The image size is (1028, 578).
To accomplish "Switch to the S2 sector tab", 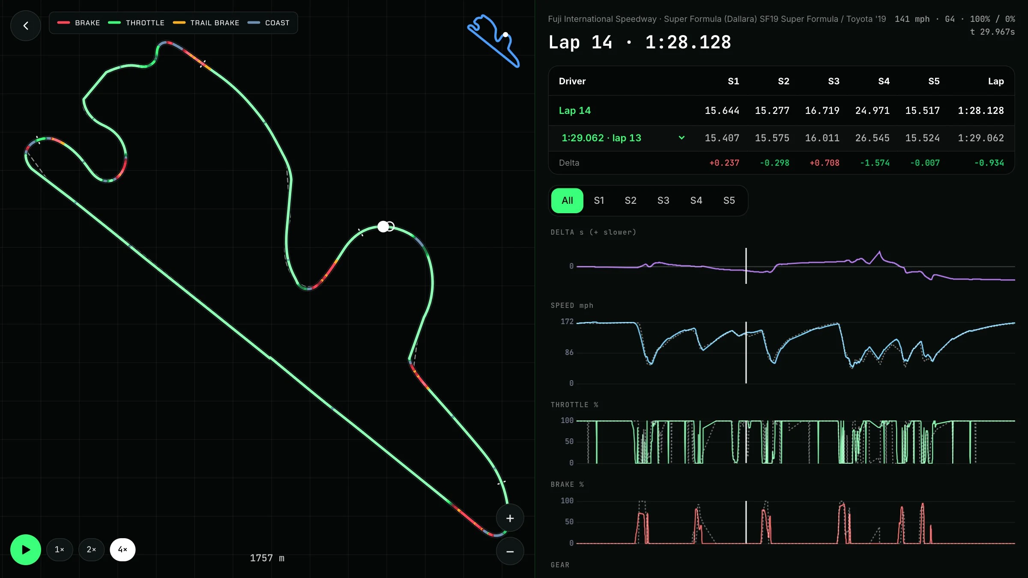I will tap(631, 200).
